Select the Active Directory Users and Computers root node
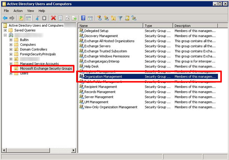This screenshot has width=229, height=160. (36, 25)
